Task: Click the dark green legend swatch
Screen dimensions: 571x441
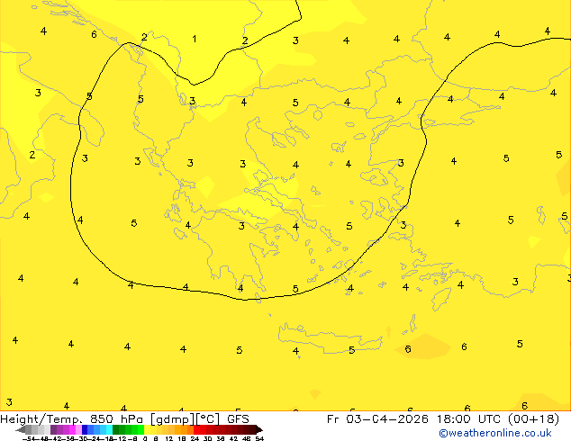Action: point(116,429)
